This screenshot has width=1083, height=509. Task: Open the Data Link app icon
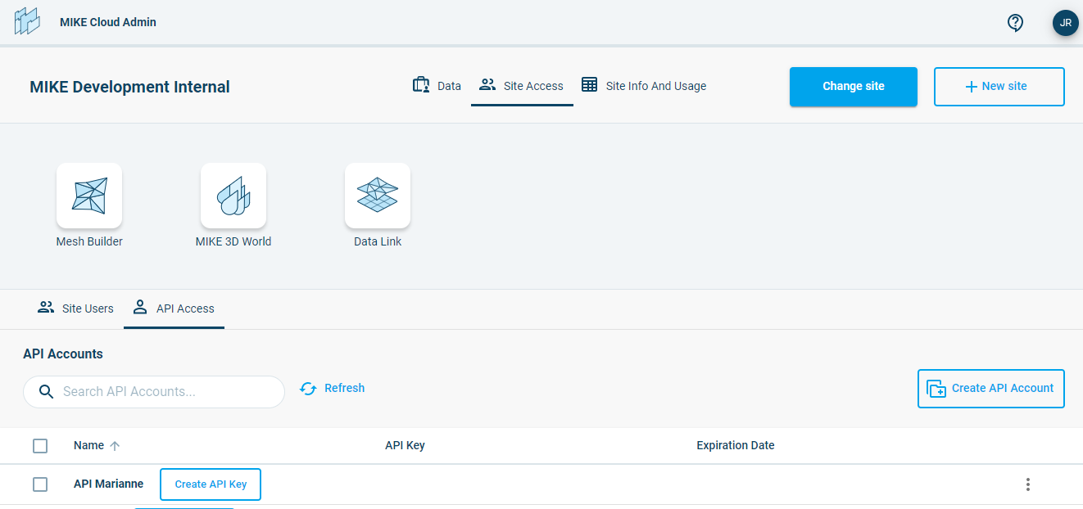pyautogui.click(x=378, y=196)
